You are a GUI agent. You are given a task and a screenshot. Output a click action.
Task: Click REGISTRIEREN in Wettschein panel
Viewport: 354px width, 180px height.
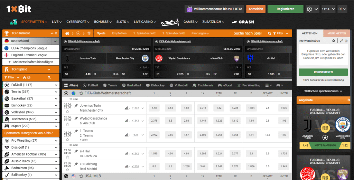[x=323, y=72]
